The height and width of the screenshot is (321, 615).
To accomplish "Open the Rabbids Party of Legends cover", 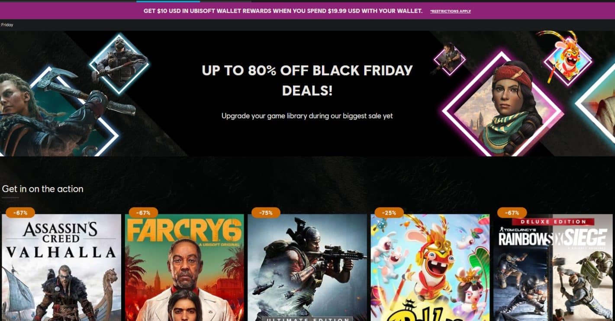I will (x=430, y=267).
